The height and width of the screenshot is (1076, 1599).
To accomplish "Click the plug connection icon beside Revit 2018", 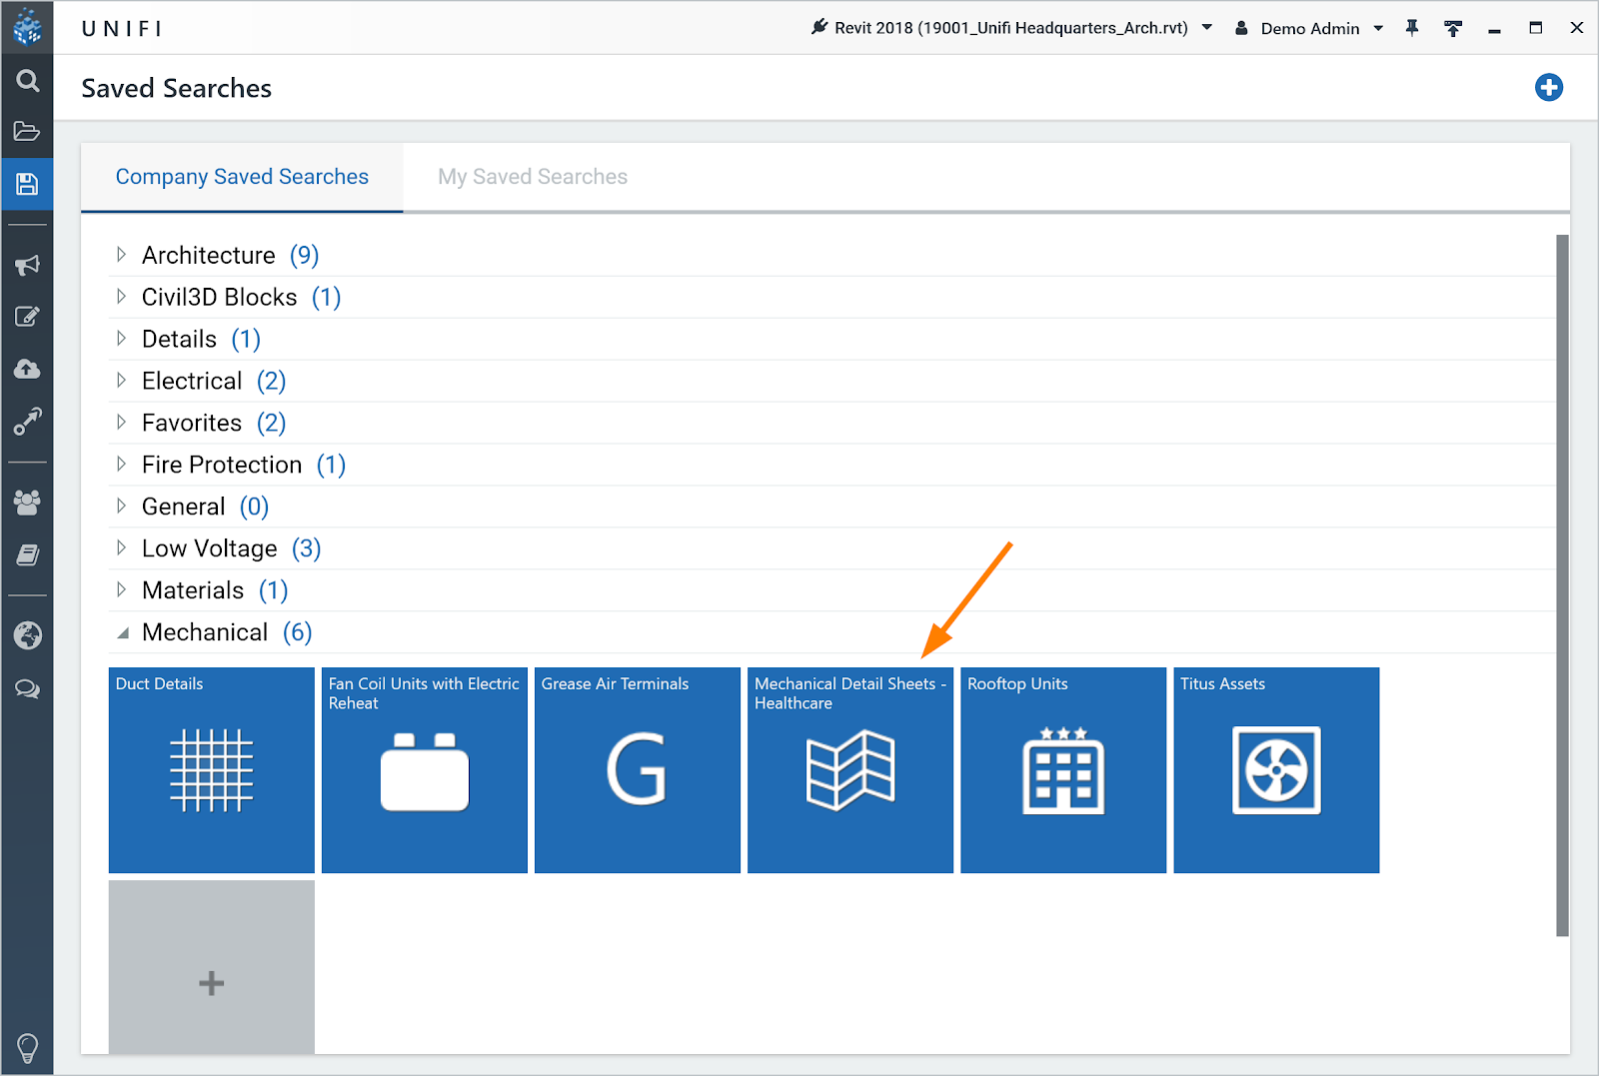I will pyautogui.click(x=819, y=27).
